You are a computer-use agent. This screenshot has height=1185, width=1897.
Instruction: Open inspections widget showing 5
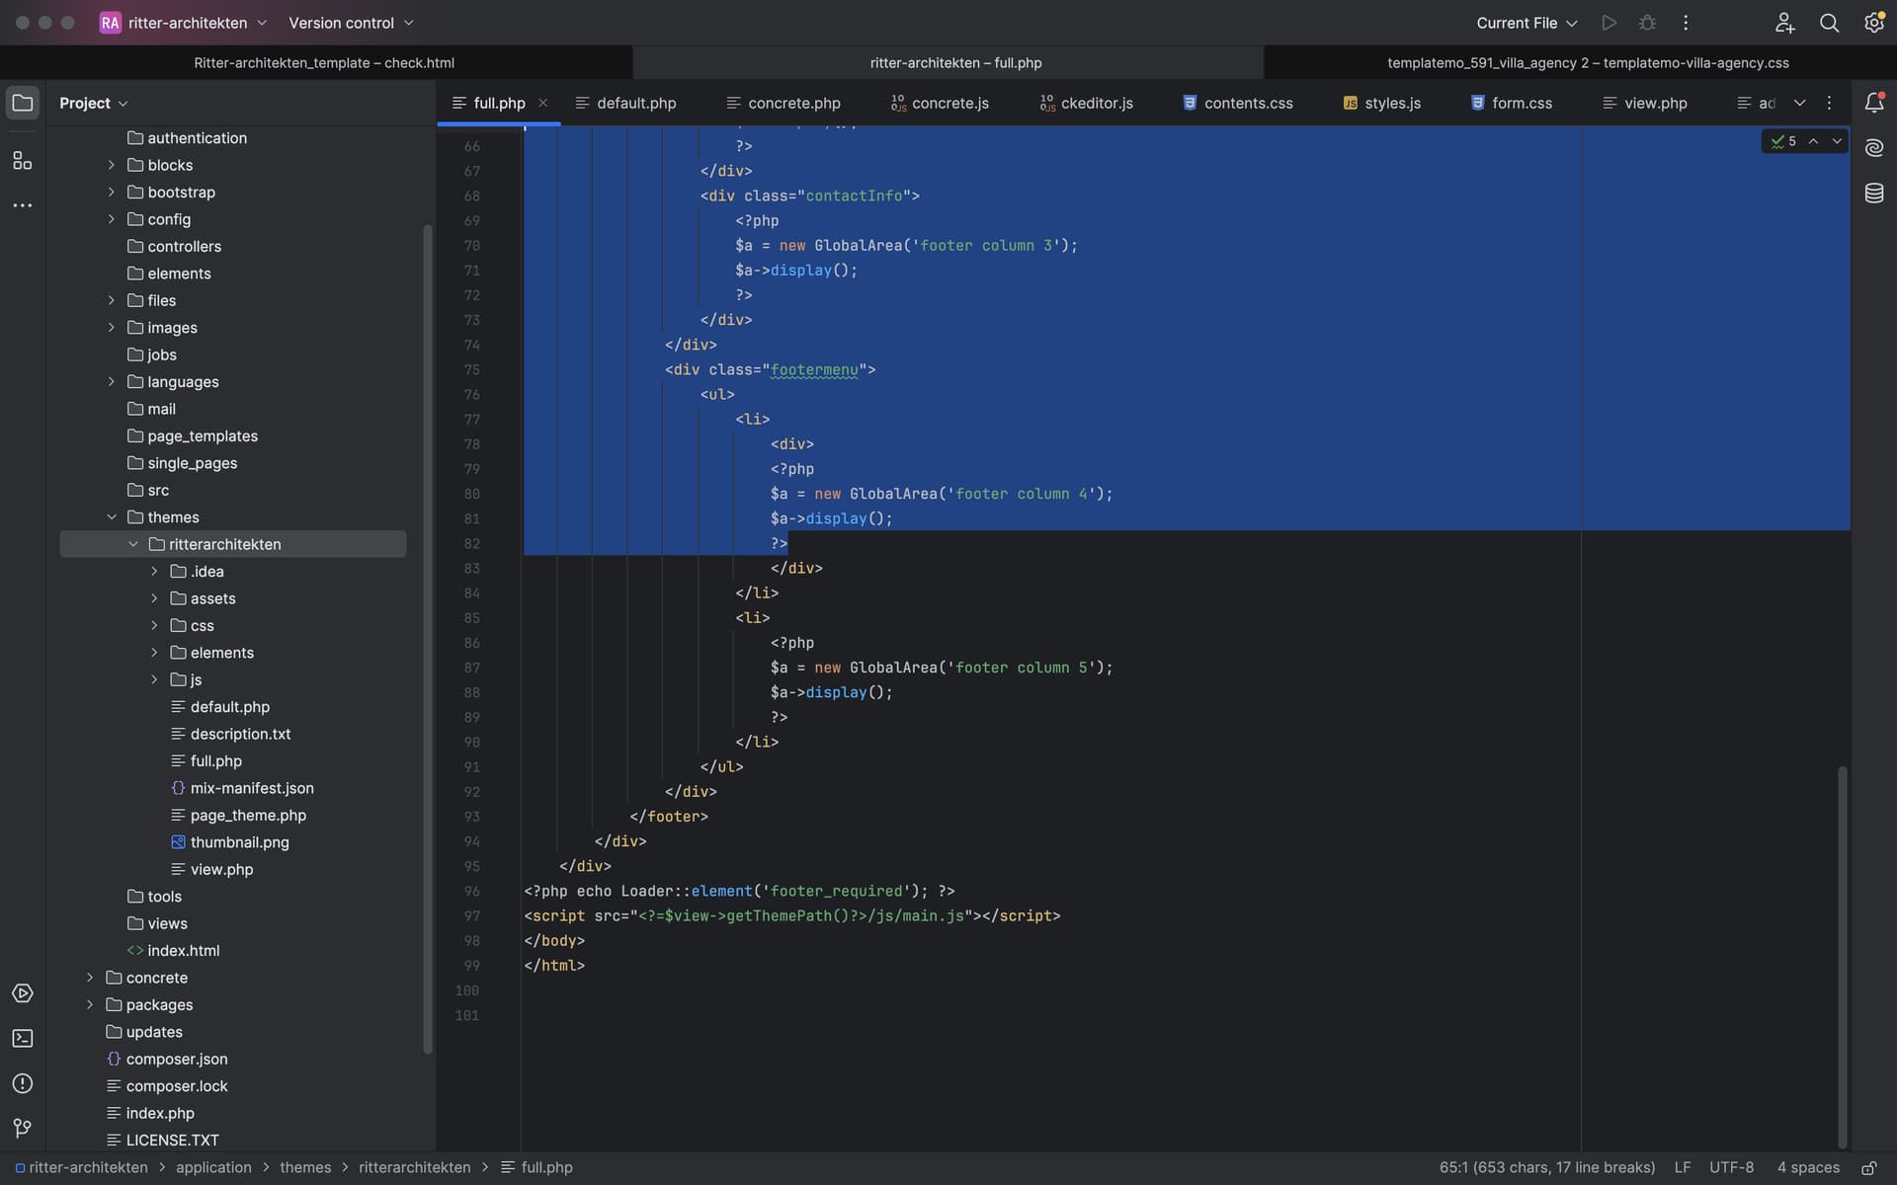click(x=1784, y=141)
